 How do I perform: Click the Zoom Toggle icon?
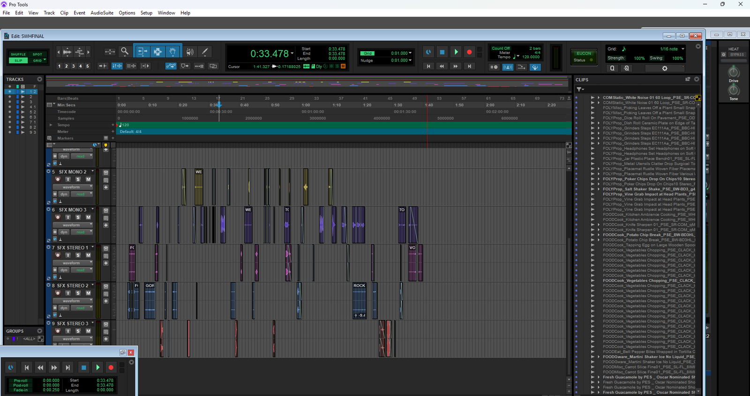pos(110,52)
